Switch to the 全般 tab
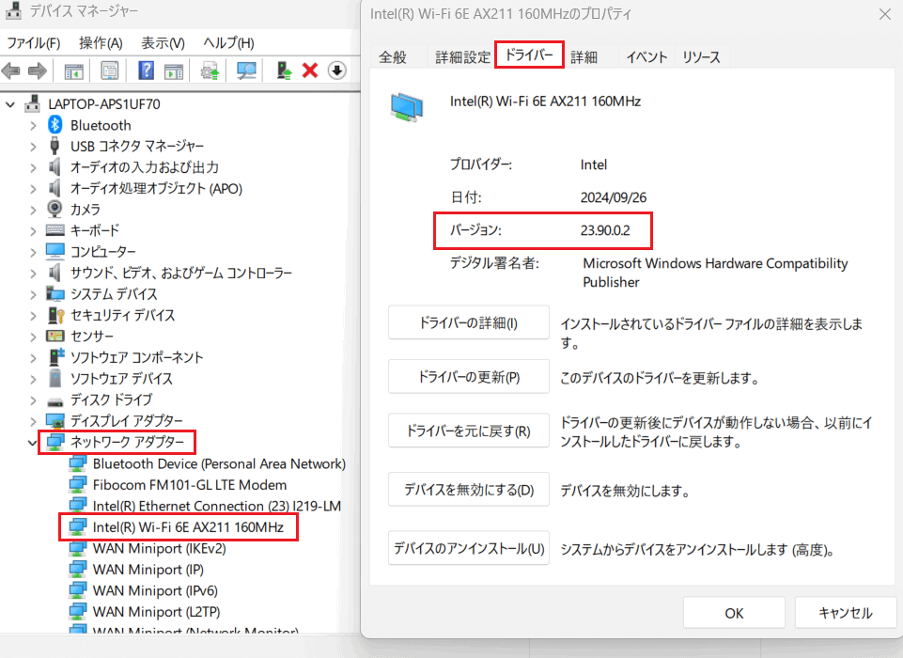The height and width of the screenshot is (658, 903). click(393, 56)
